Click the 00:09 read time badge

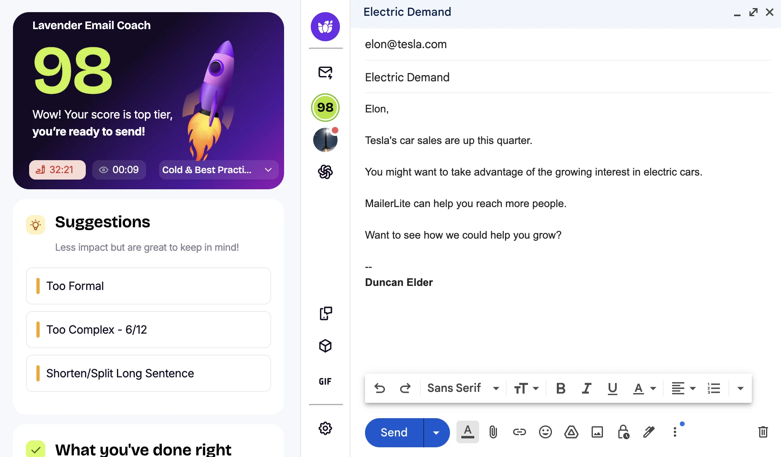point(119,170)
